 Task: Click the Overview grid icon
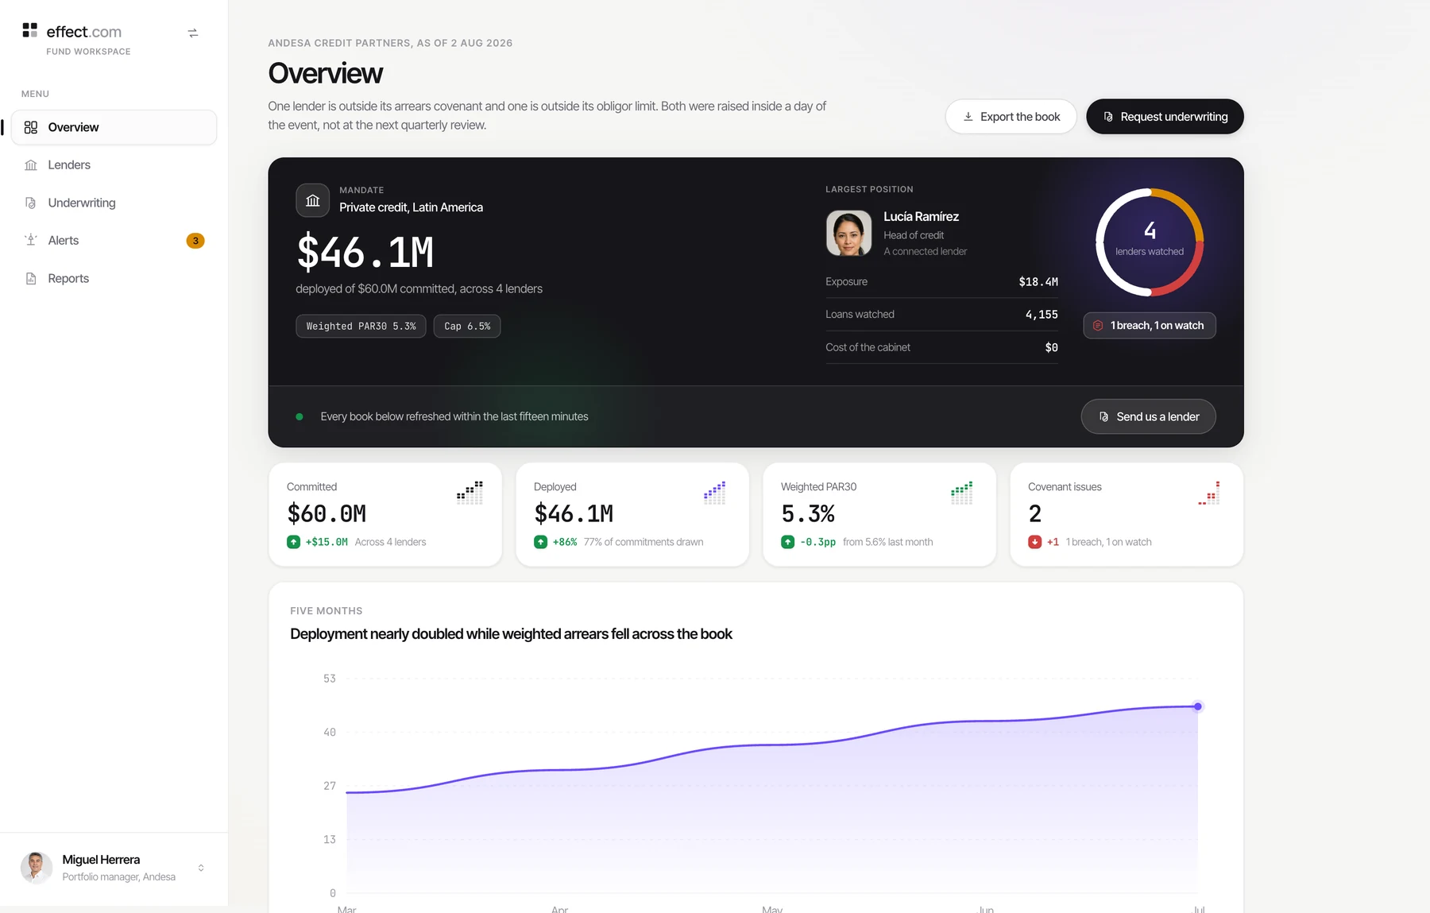point(31,127)
